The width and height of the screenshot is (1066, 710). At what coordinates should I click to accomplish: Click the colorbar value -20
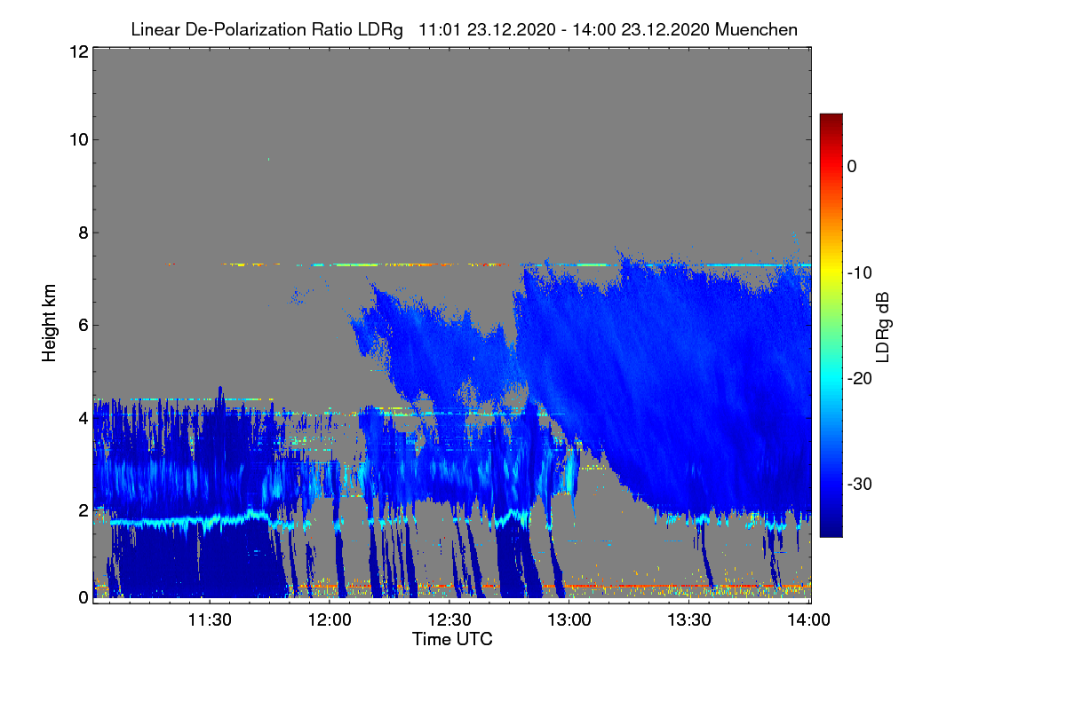pos(859,378)
